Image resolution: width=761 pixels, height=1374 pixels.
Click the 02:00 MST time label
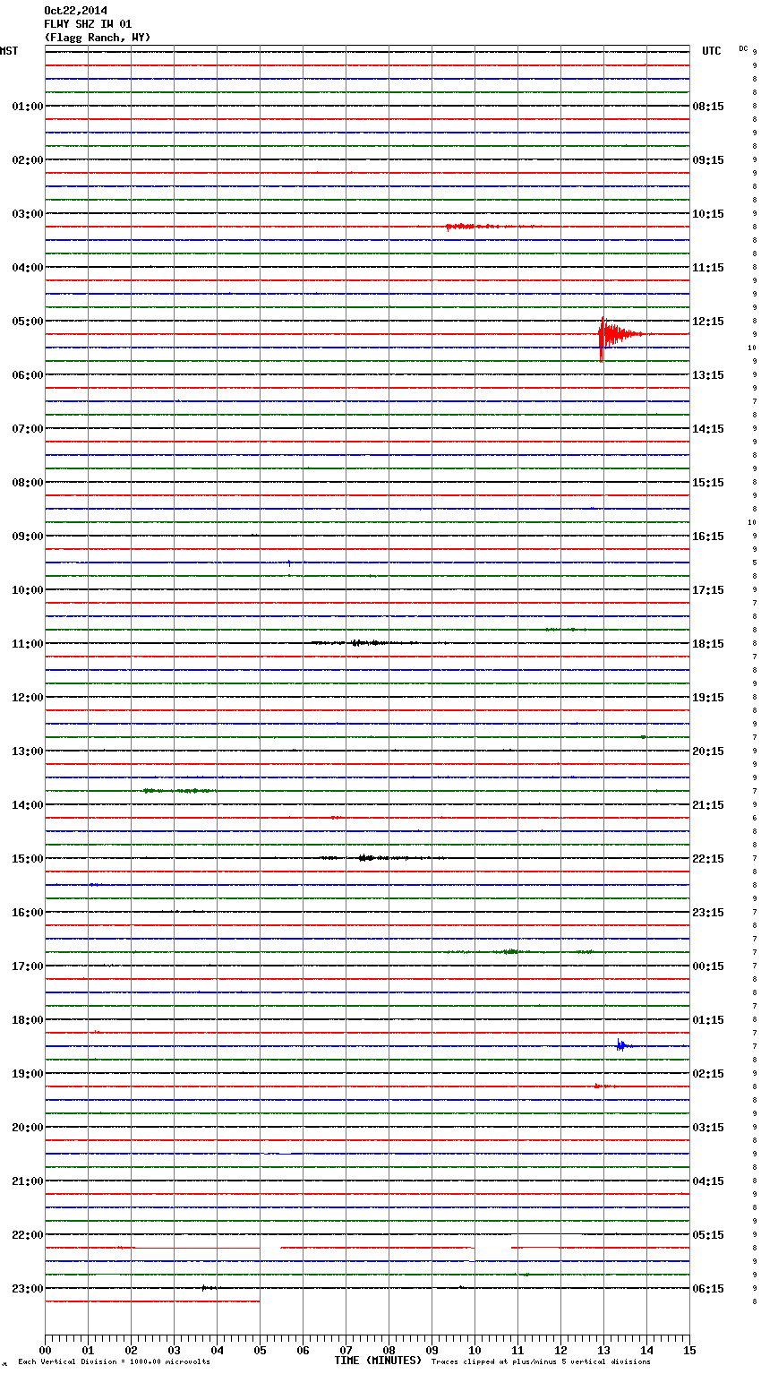(x=28, y=160)
